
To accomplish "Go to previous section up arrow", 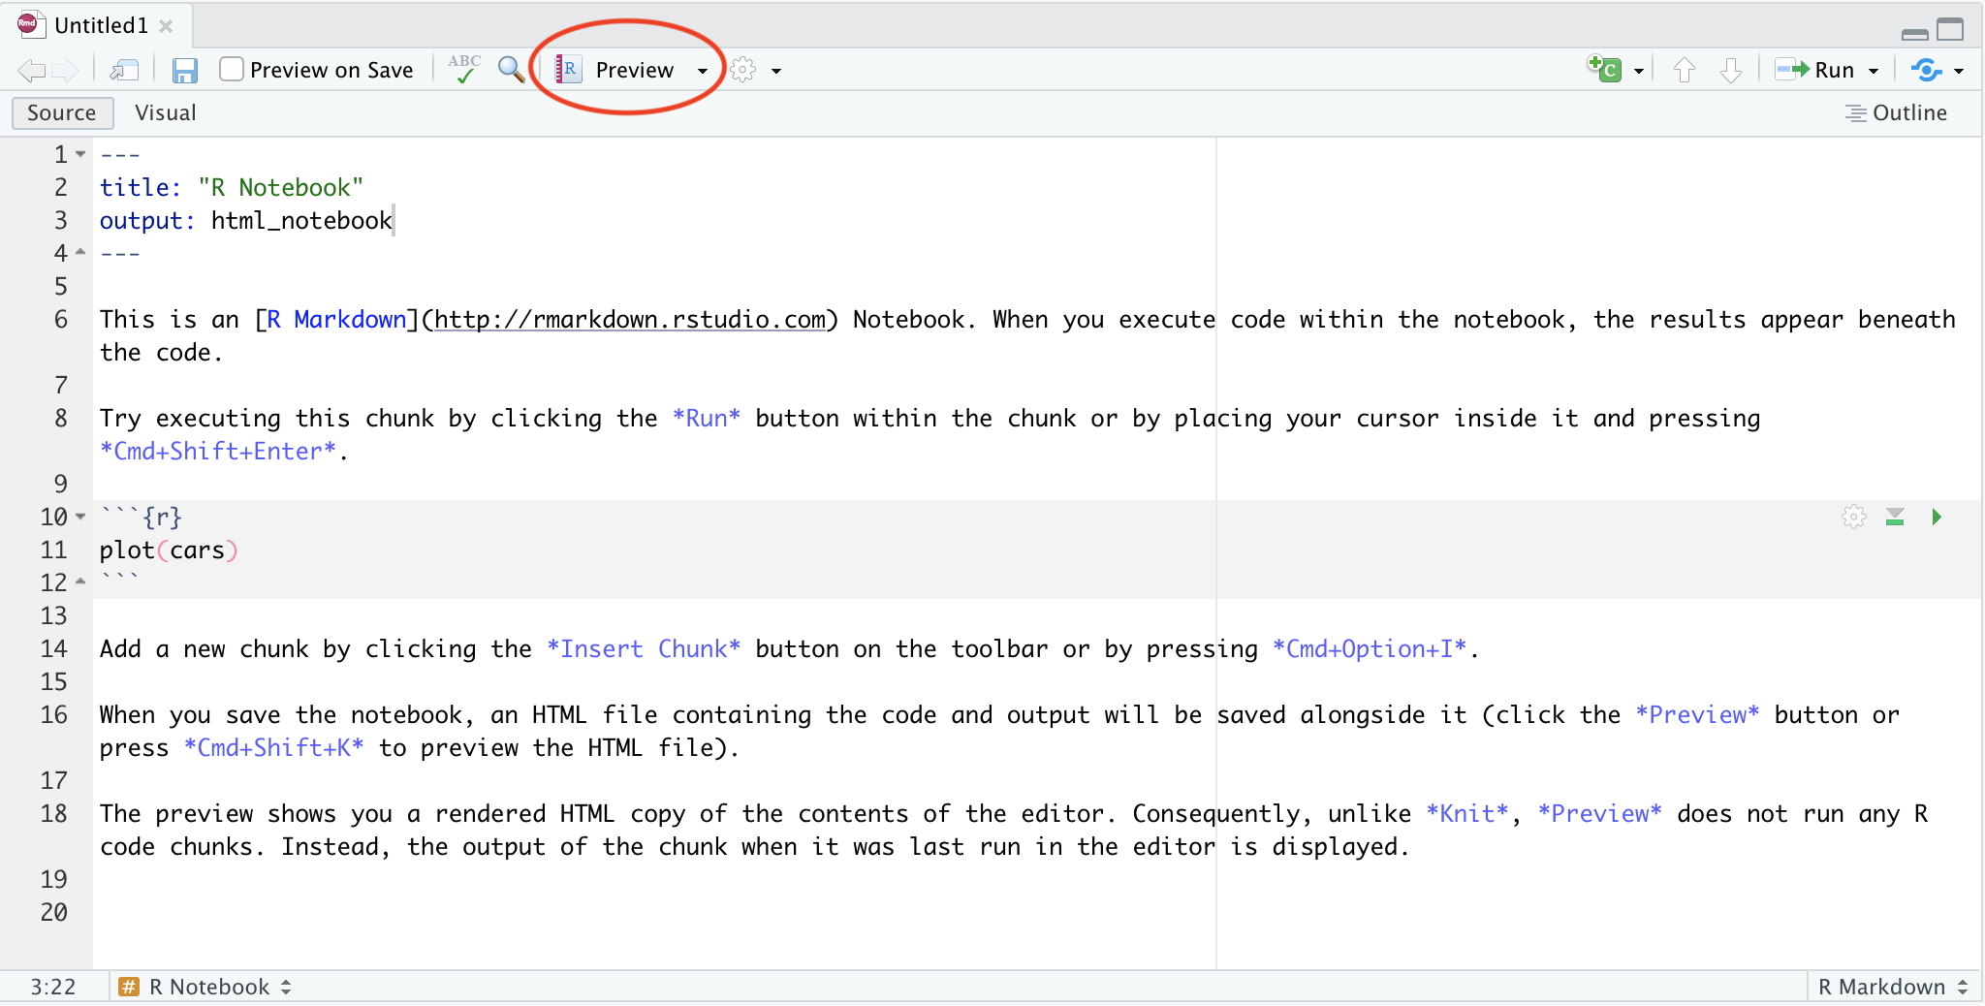I will coord(1685,70).
